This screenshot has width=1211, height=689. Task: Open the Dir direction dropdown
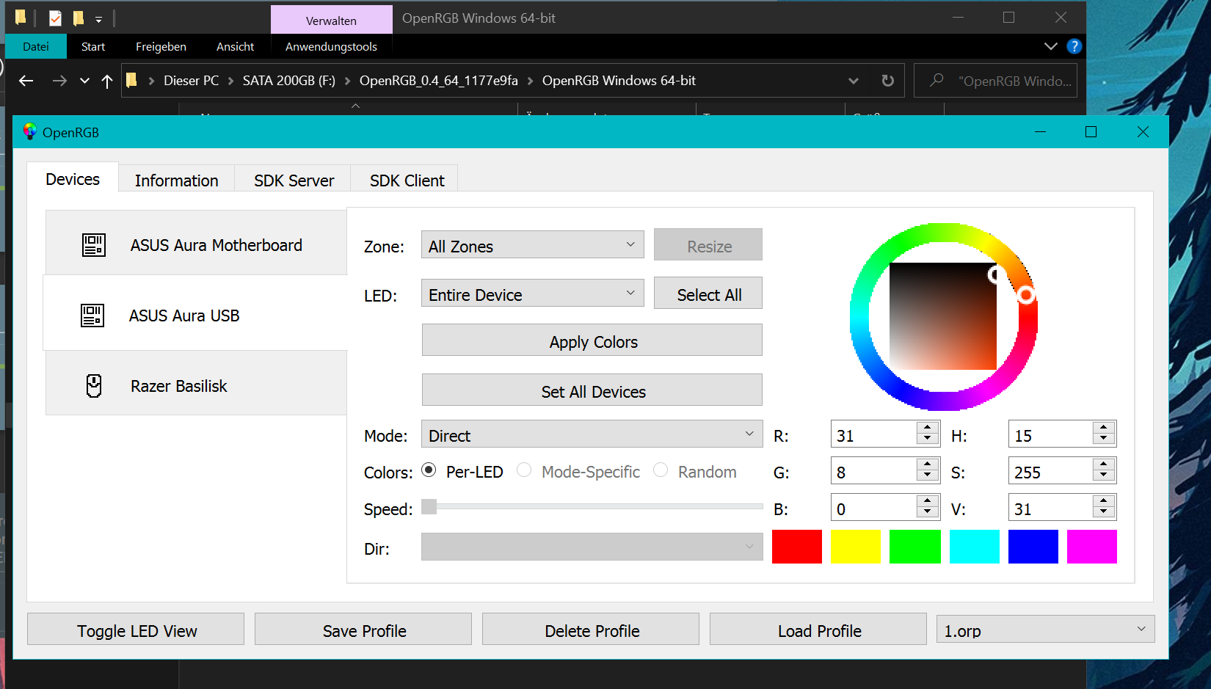[592, 547]
